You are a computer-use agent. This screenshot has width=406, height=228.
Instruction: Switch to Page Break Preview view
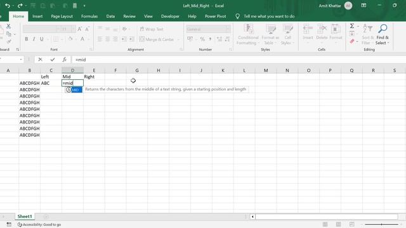click(351, 224)
